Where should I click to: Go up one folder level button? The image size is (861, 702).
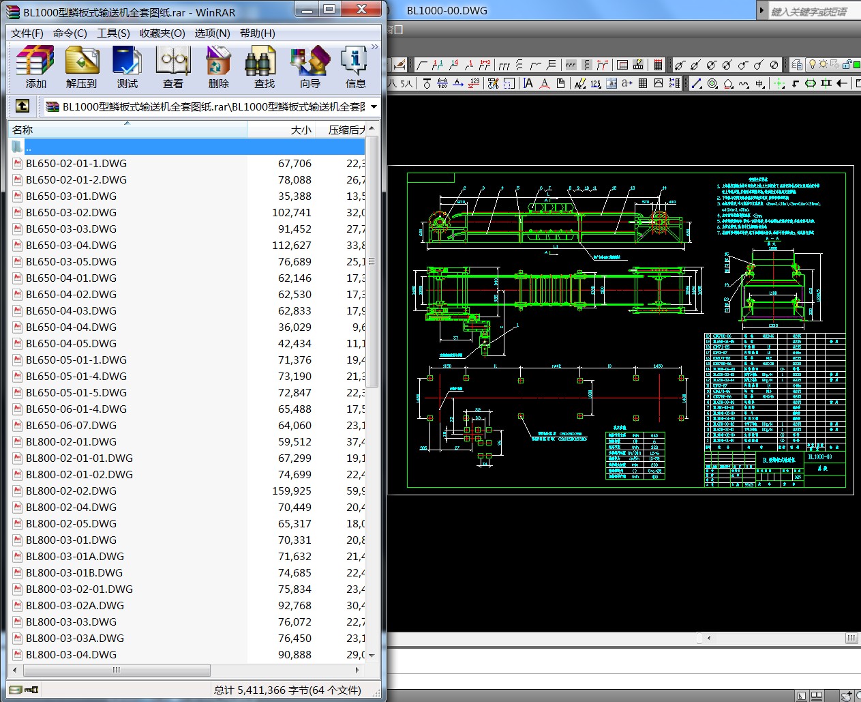pos(22,106)
